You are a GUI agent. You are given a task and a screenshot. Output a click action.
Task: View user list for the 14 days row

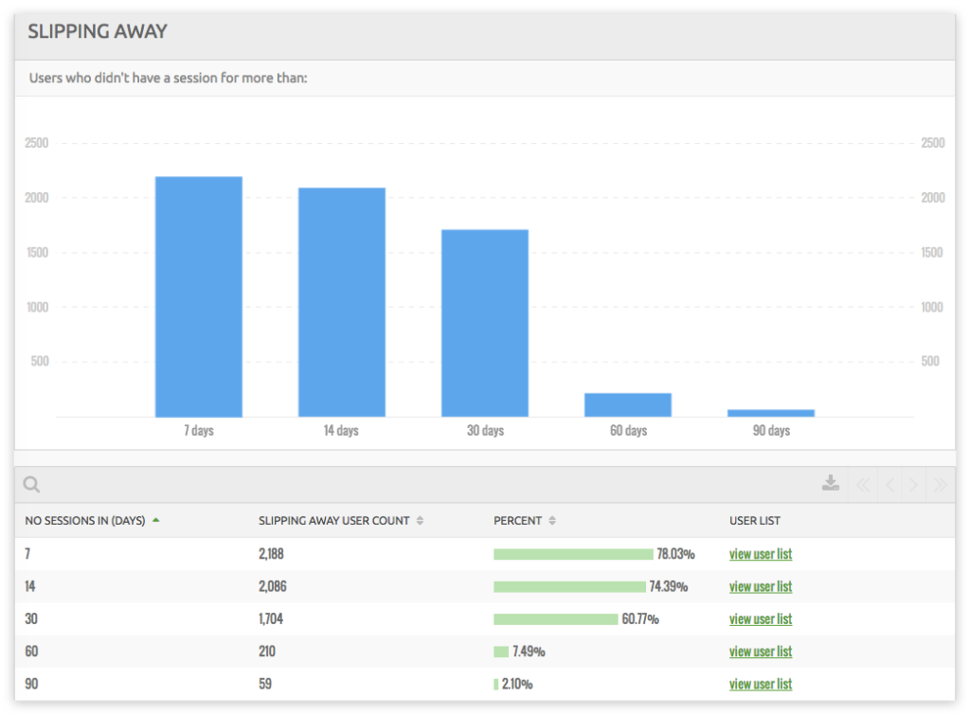[x=760, y=586]
